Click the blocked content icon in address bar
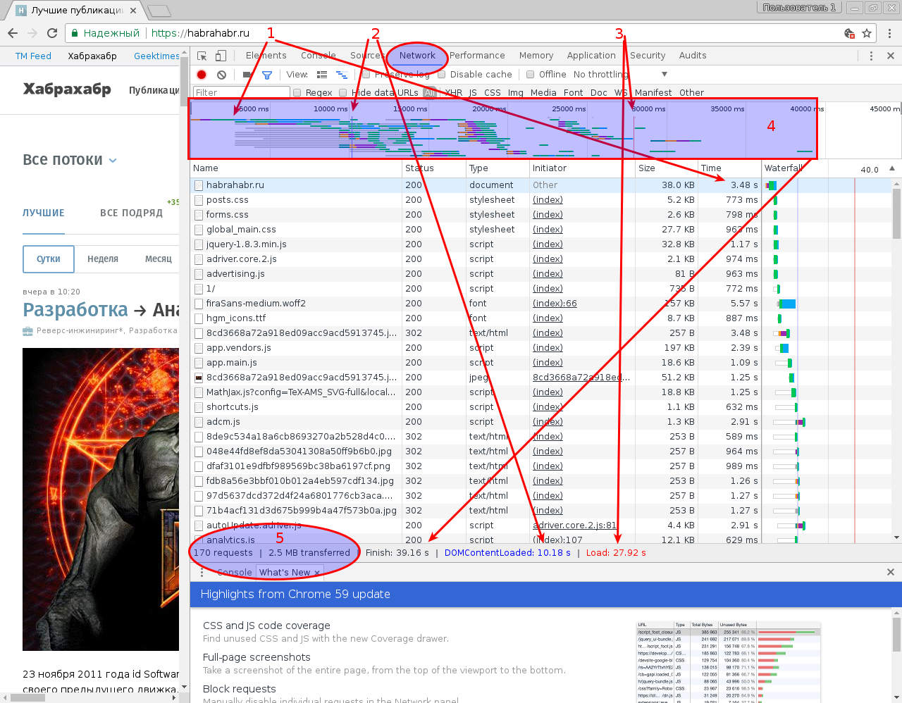Viewport: 902px width, 703px height. 850,33
